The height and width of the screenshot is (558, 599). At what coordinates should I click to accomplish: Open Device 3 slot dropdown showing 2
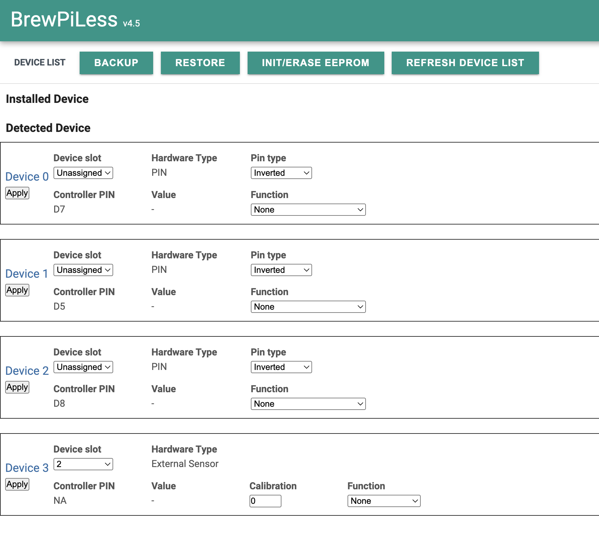coord(83,464)
